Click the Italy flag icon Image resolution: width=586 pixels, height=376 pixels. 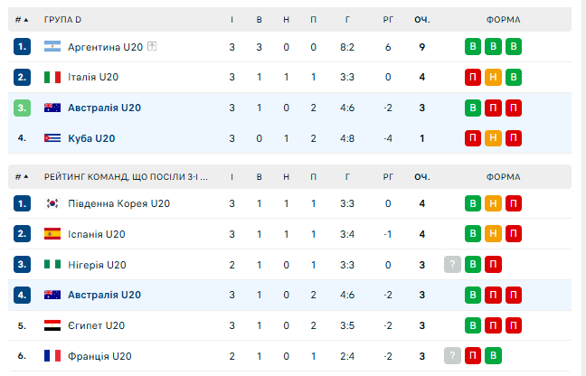(x=52, y=78)
